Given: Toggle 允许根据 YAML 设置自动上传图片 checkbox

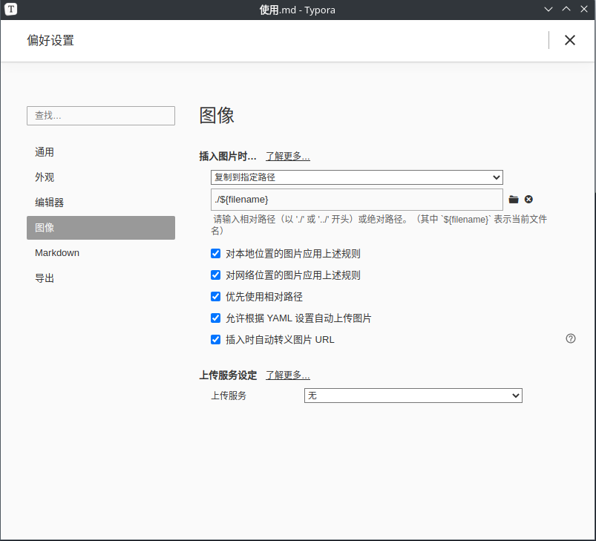Looking at the screenshot, I should point(216,318).
